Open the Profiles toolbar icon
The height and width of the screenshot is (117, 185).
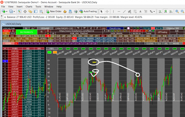click(11, 11)
